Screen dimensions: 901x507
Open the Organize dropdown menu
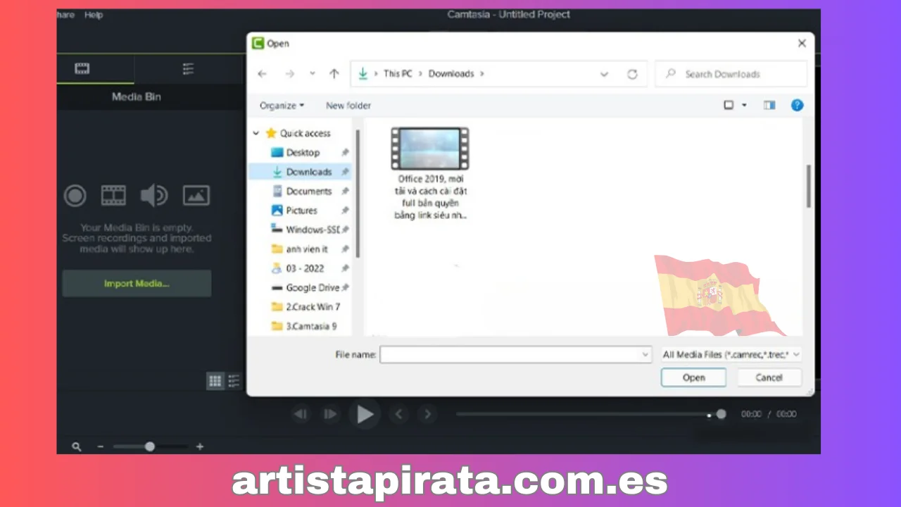[282, 106]
